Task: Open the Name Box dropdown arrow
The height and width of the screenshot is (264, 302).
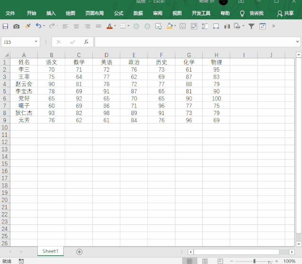Action: click(x=36, y=41)
